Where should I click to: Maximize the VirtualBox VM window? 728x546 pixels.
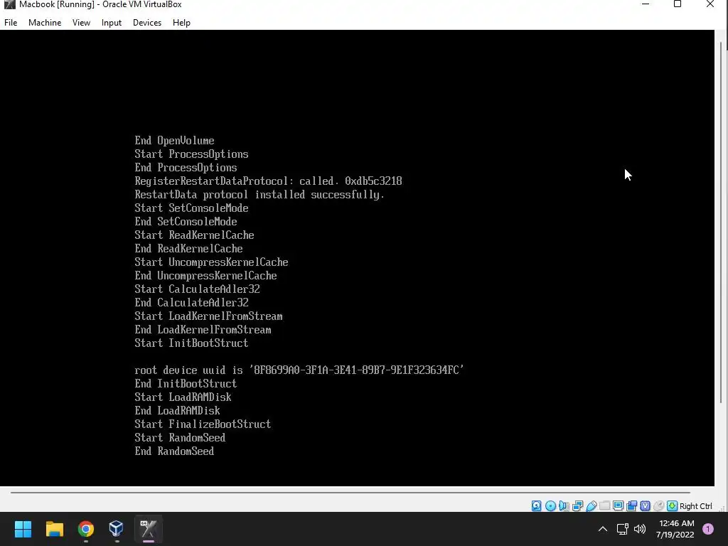tap(678, 5)
